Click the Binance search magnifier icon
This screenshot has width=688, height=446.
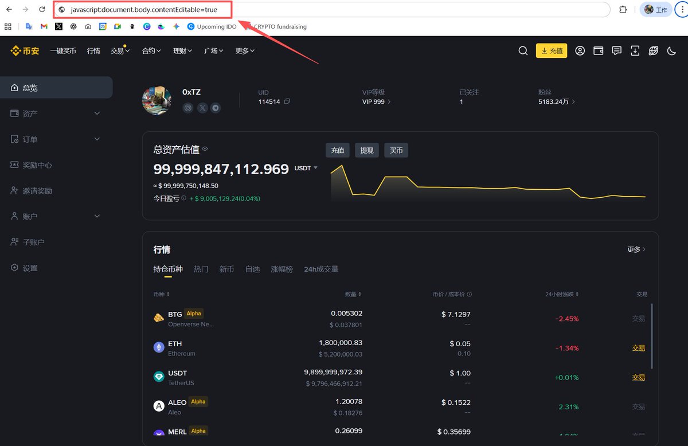click(523, 50)
